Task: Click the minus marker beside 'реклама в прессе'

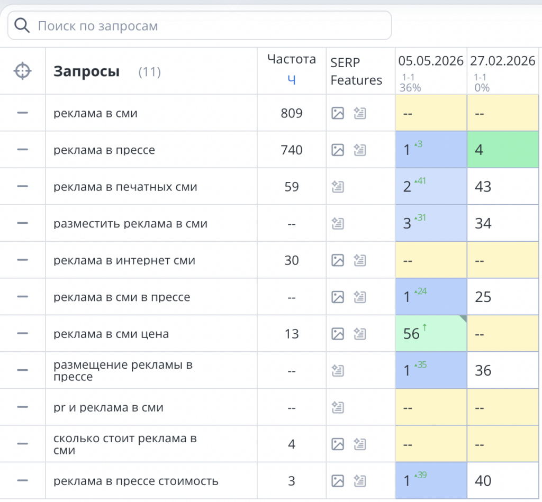Action: [22, 150]
